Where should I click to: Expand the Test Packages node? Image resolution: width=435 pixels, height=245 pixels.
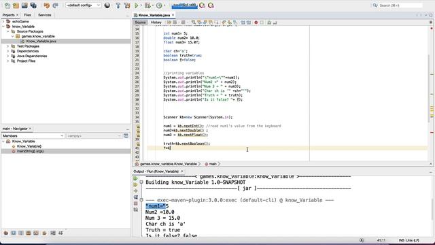click(8, 46)
